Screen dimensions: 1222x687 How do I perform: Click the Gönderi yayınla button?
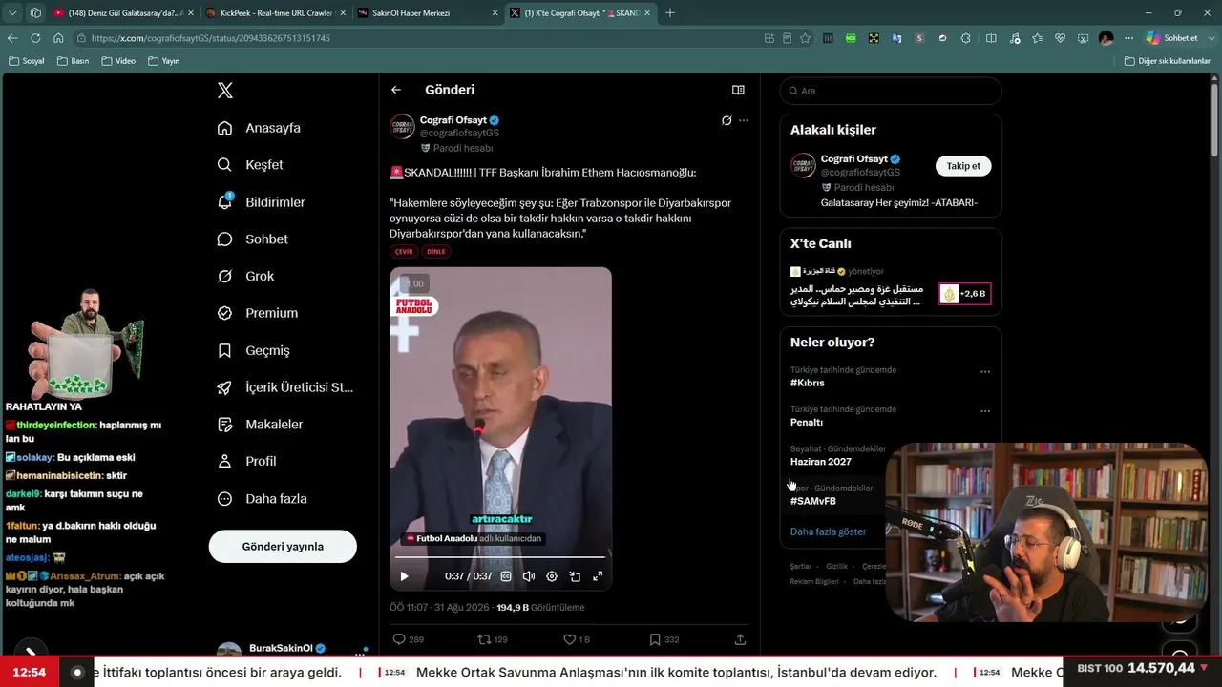click(x=283, y=547)
